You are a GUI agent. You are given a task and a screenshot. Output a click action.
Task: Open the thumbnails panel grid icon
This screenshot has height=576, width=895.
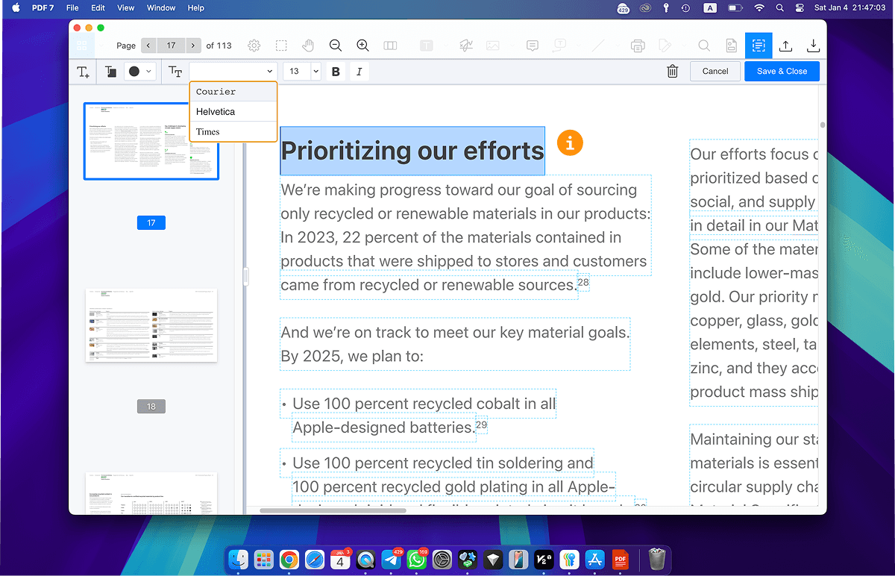pyautogui.click(x=82, y=46)
